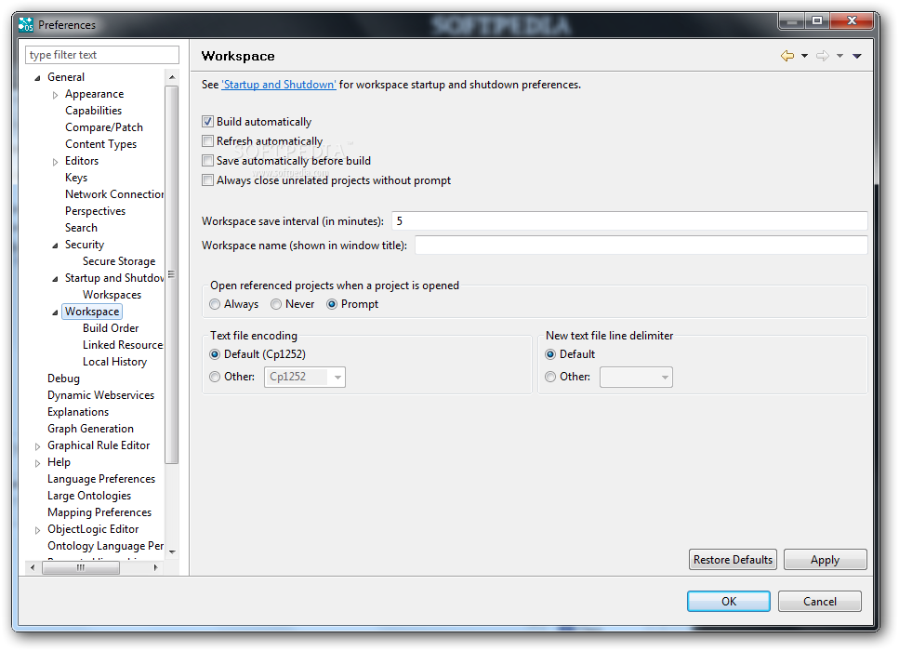The image size is (899, 651).
Task: Select Content Types in the tree
Action: pyautogui.click(x=101, y=144)
